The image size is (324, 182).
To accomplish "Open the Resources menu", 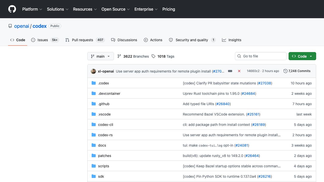I will point(85,9).
